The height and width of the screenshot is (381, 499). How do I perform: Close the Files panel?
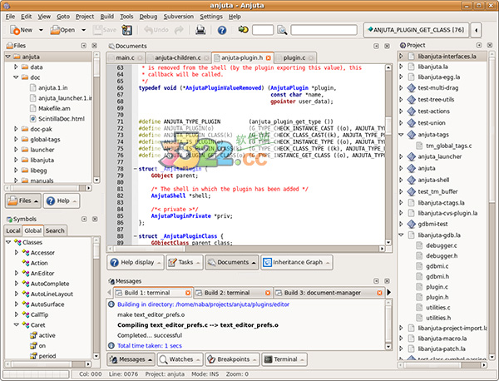(95, 46)
